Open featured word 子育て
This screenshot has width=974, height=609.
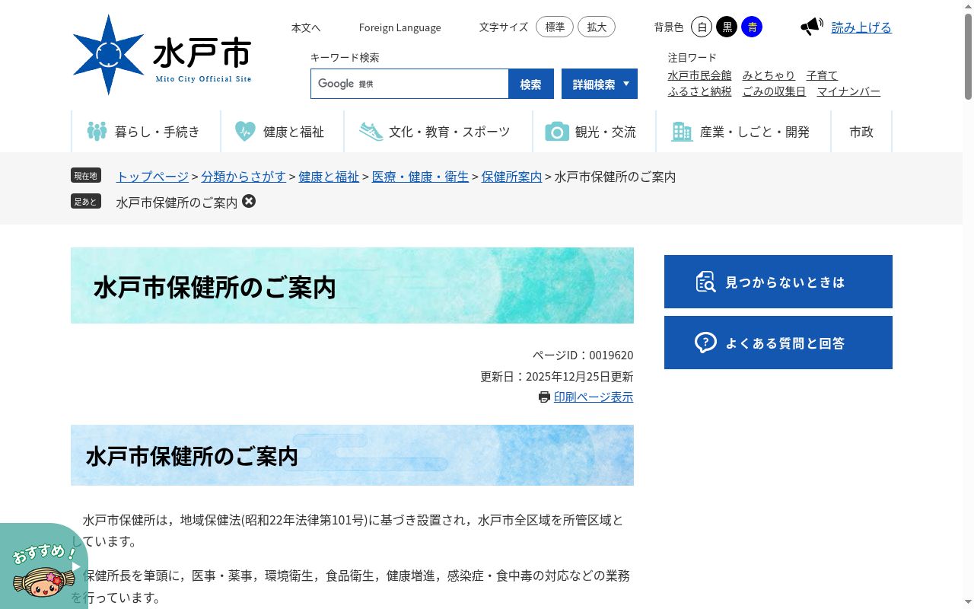(x=822, y=75)
